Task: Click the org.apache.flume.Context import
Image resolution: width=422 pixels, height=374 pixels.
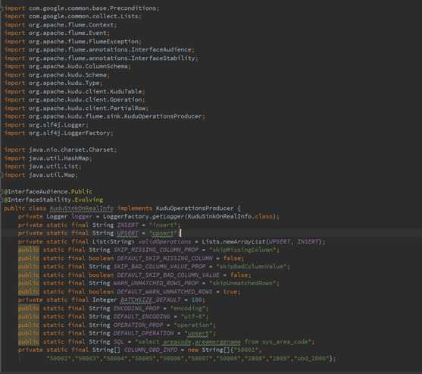Action: [x=61, y=25]
